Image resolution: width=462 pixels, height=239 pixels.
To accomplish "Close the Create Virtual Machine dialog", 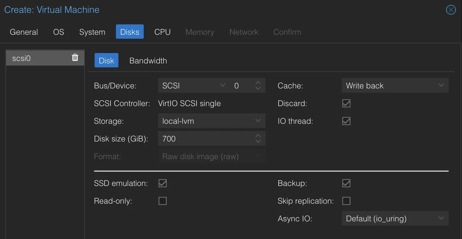I will 451,10.
